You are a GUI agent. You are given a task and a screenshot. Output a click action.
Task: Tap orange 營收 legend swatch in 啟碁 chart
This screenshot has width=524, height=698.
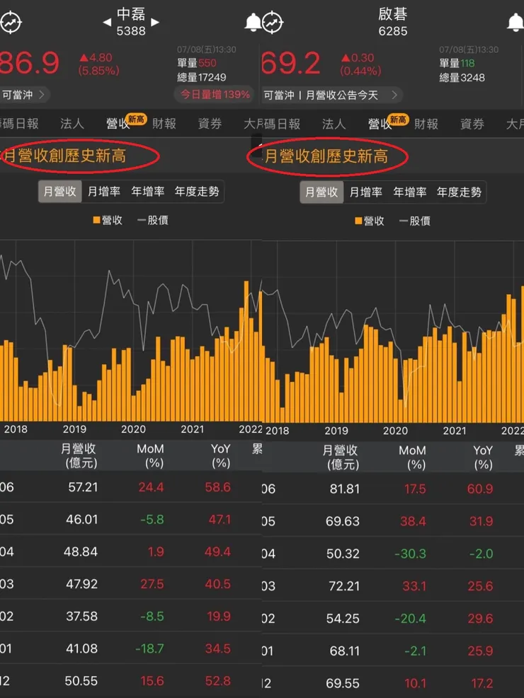(358, 221)
